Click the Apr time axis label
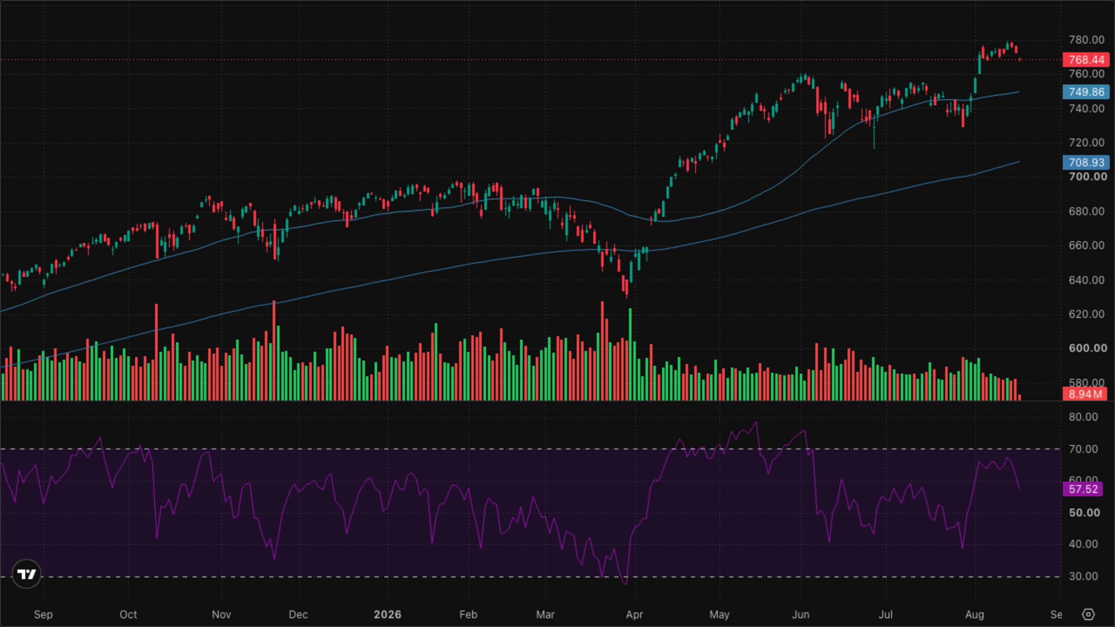This screenshot has width=1115, height=627. click(x=634, y=615)
